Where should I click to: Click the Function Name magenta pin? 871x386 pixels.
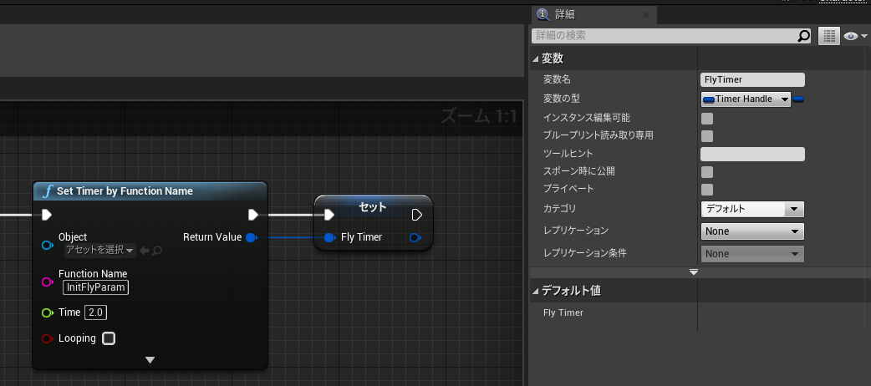(x=47, y=282)
